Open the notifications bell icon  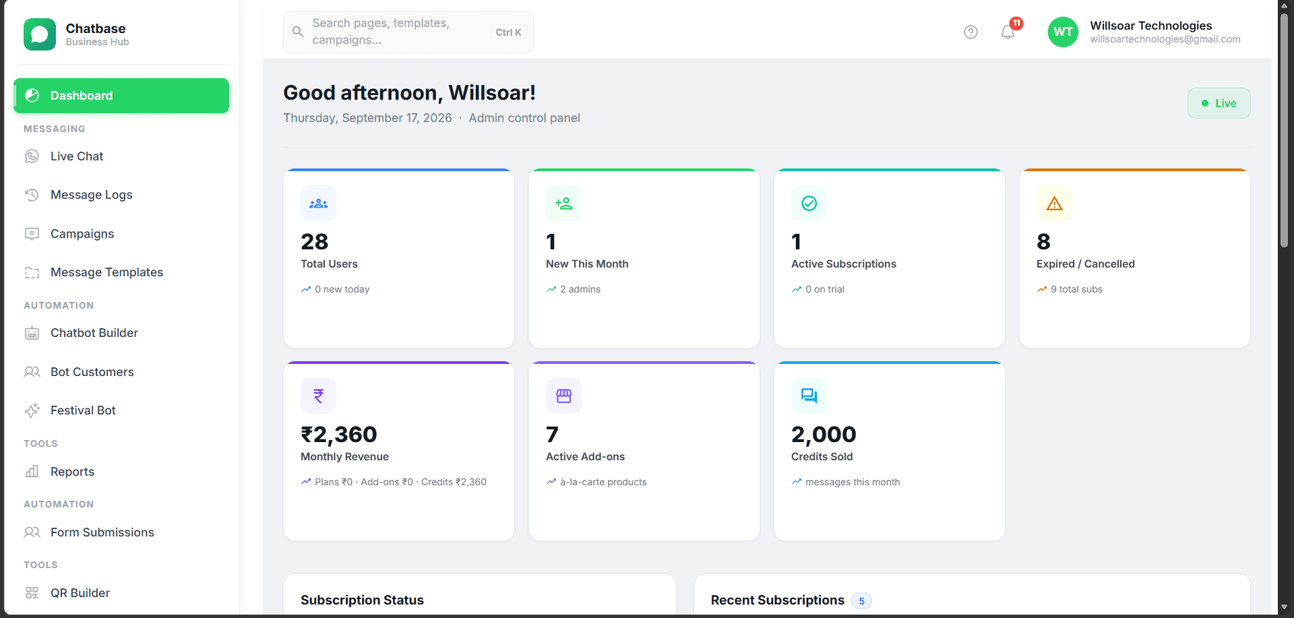pyautogui.click(x=1008, y=32)
